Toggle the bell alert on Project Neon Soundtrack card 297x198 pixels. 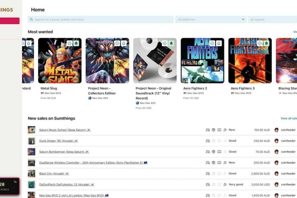(171, 43)
